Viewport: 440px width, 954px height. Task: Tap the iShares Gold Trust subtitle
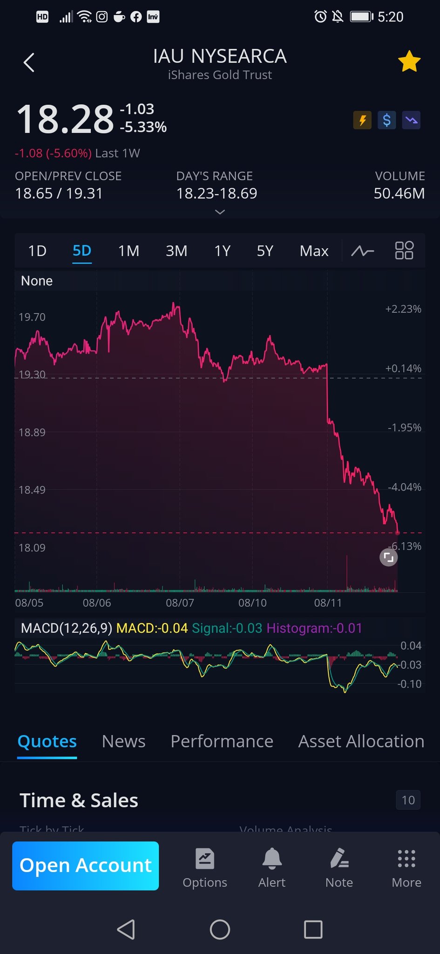[220, 75]
